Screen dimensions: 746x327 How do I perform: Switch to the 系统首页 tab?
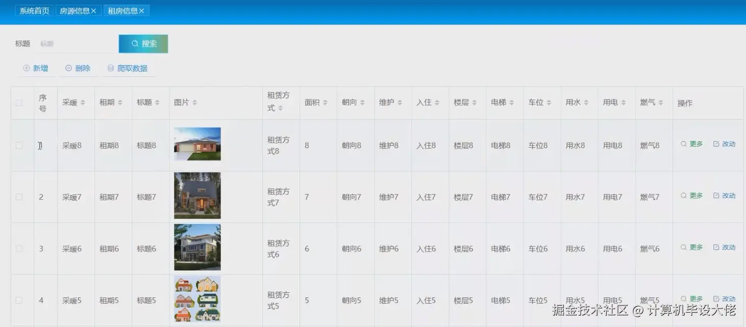[x=34, y=10]
